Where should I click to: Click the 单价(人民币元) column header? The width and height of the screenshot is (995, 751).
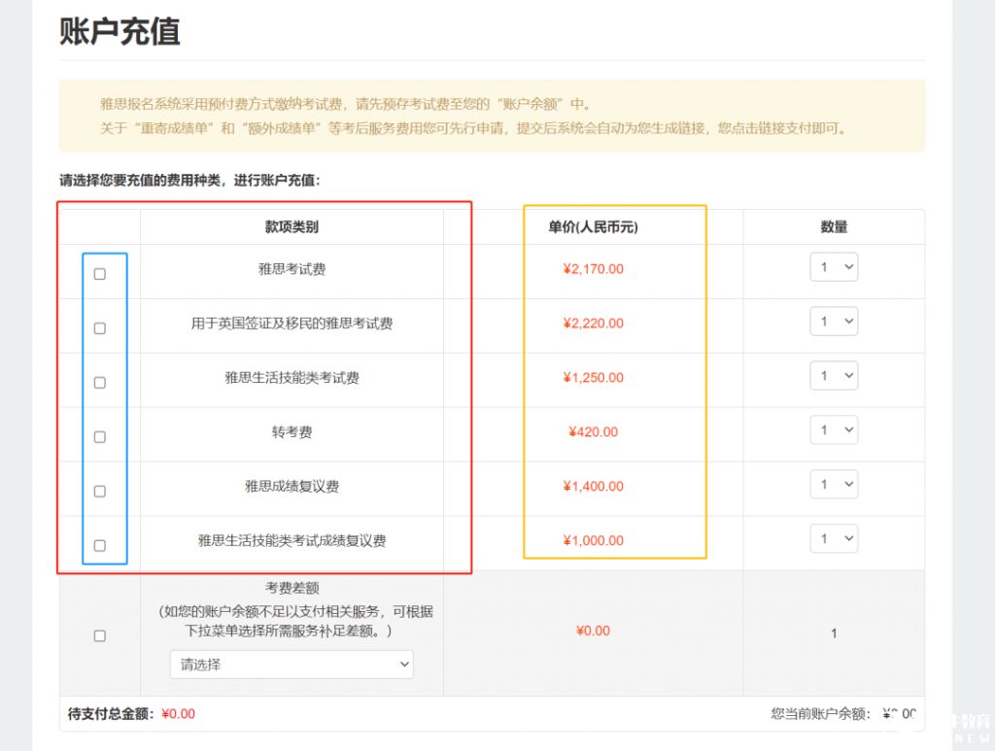(594, 227)
